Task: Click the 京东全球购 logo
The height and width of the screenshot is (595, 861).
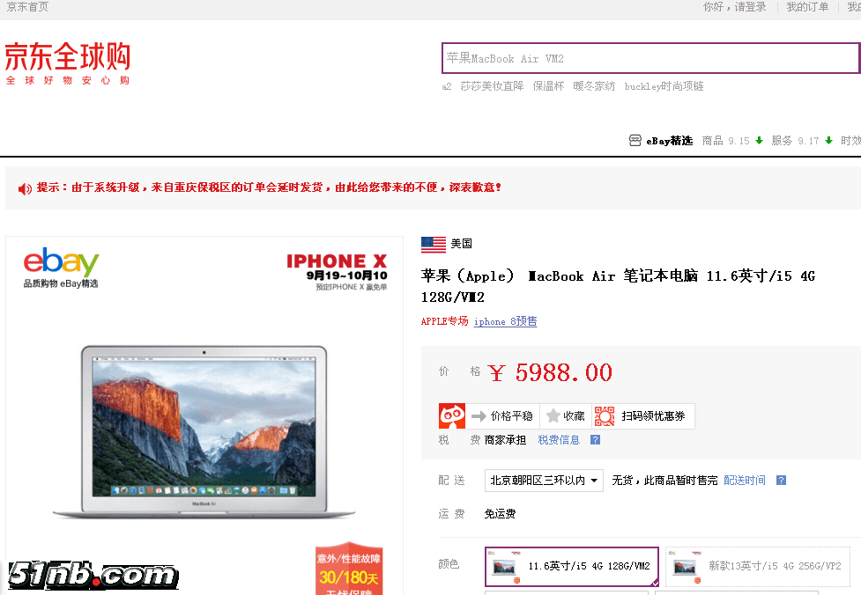Action: pyautogui.click(x=68, y=62)
